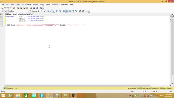Click the Windows Start button
The width and height of the screenshot is (174, 98).
click(x=3, y=96)
